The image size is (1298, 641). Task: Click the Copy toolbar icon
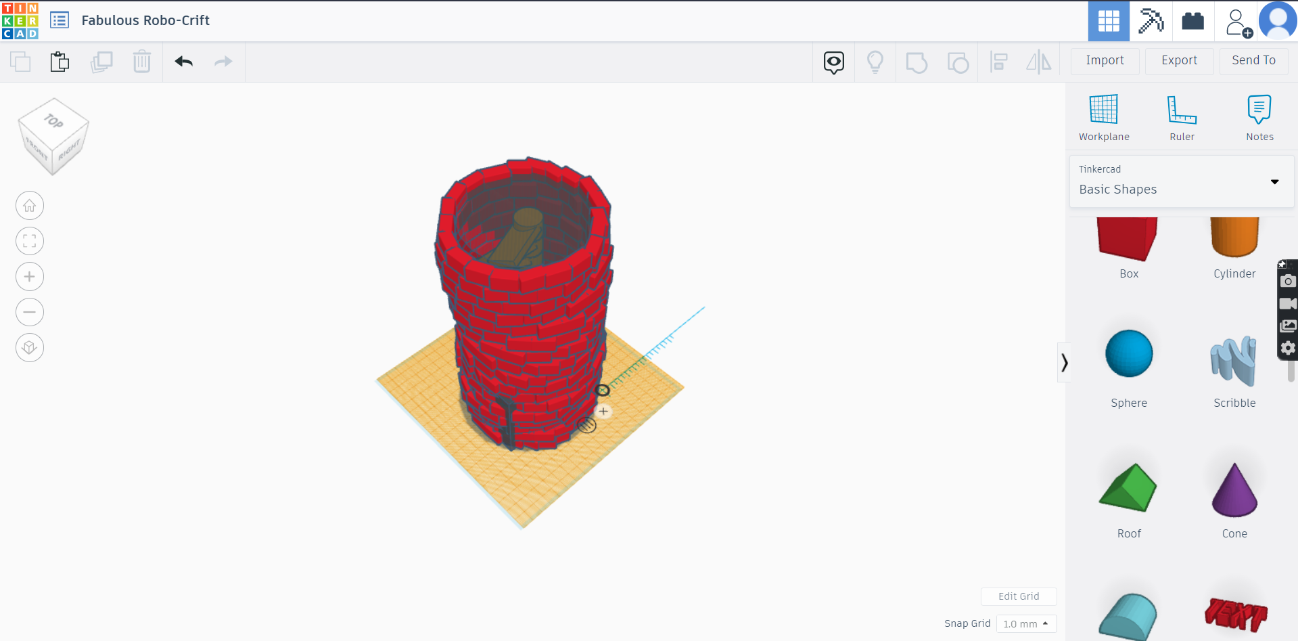(x=20, y=62)
